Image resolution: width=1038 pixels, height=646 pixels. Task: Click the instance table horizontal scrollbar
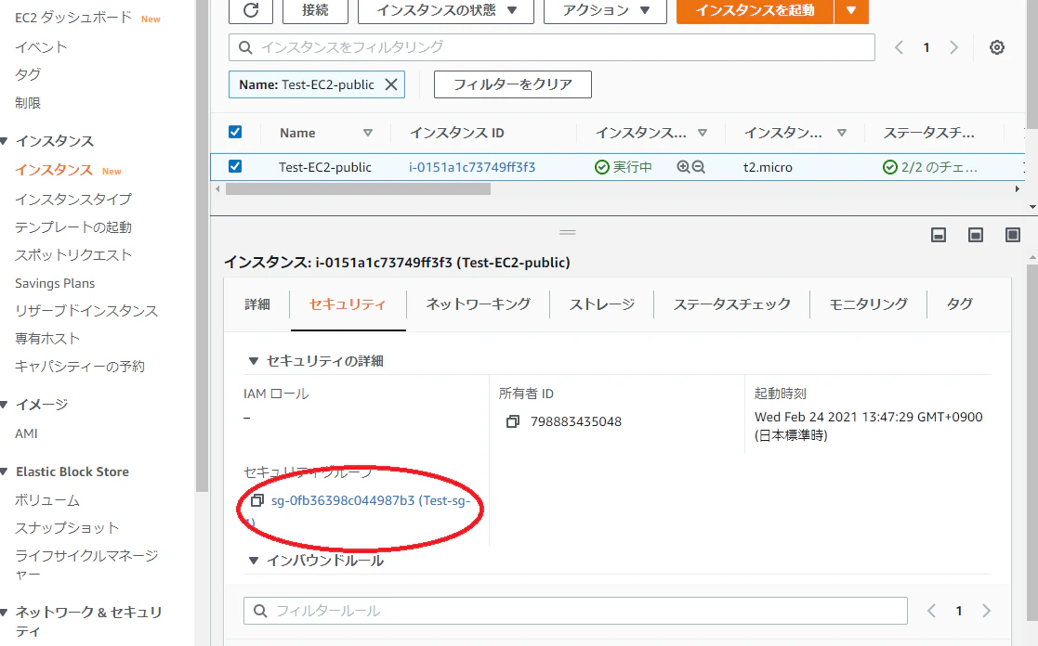tap(358, 189)
